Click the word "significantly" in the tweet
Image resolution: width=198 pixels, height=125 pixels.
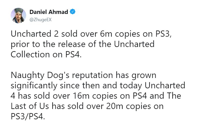[34, 85]
